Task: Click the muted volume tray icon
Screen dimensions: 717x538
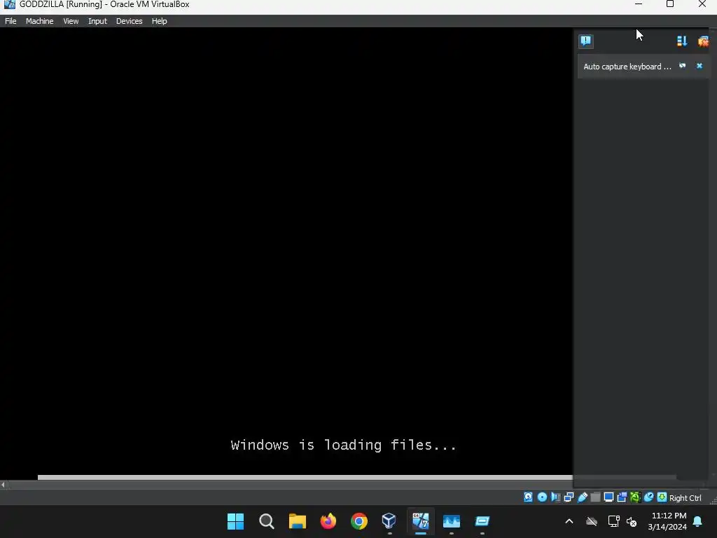Action: click(x=632, y=521)
